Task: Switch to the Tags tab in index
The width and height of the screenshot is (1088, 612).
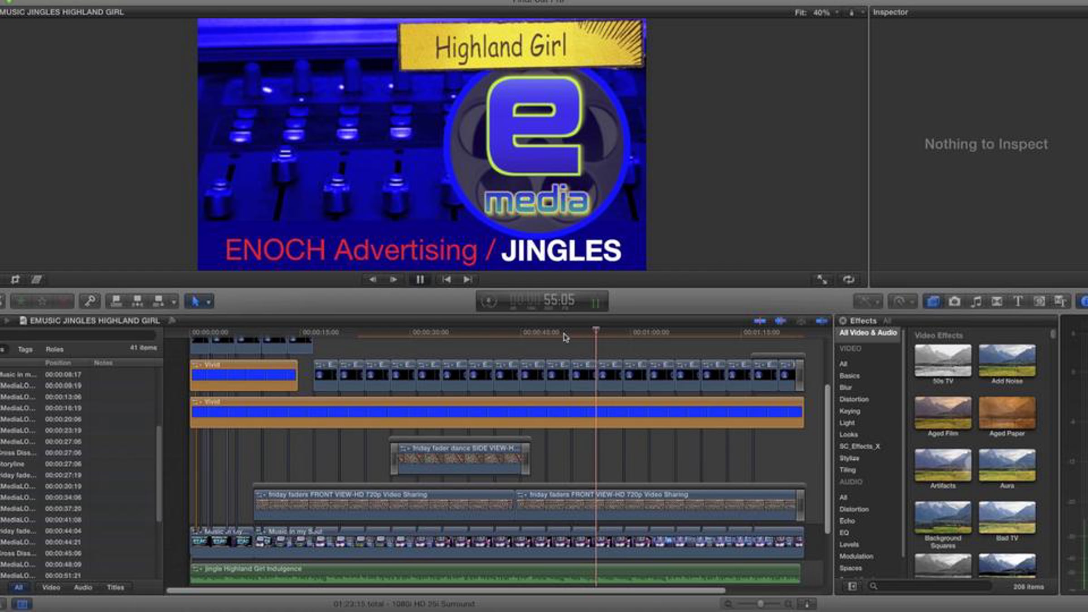Action: (25, 349)
